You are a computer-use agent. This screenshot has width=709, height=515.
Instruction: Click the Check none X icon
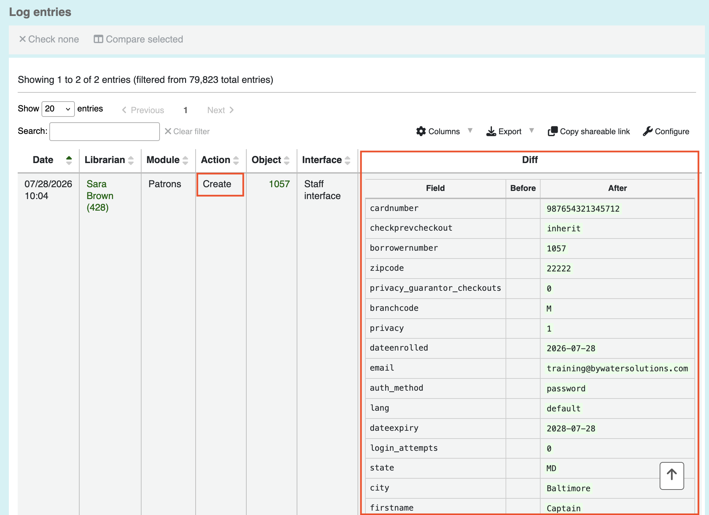(22, 39)
